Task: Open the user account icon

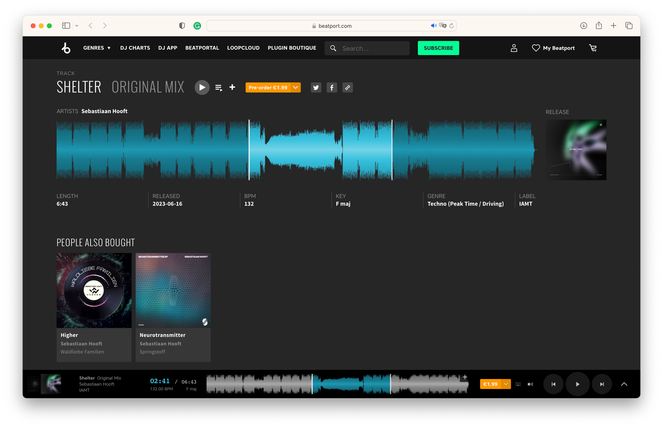Action: [514, 48]
